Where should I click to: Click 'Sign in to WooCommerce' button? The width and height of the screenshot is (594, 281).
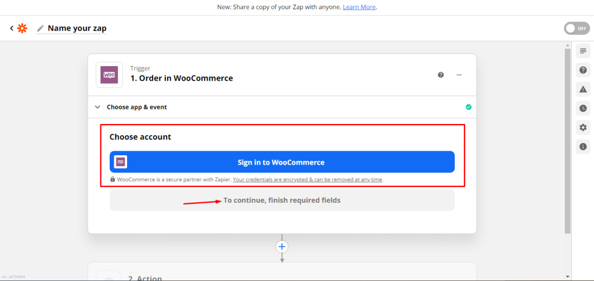282,162
